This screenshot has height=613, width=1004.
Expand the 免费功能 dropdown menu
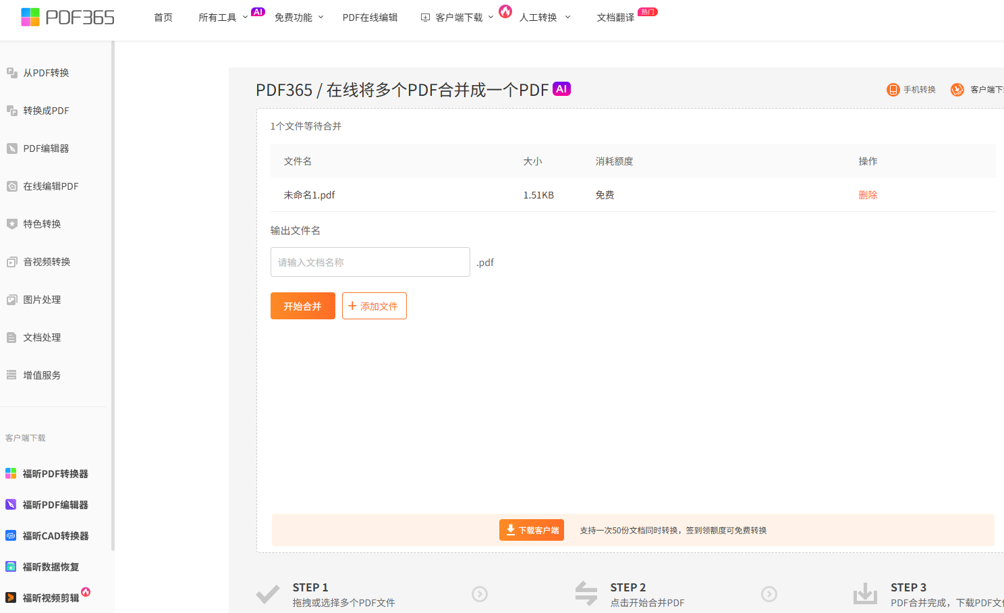(x=298, y=18)
